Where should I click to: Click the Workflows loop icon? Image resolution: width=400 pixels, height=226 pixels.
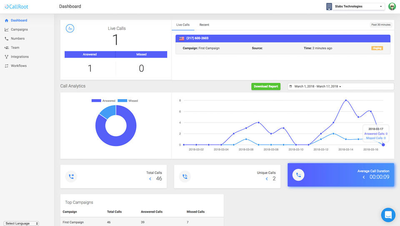[7, 66]
